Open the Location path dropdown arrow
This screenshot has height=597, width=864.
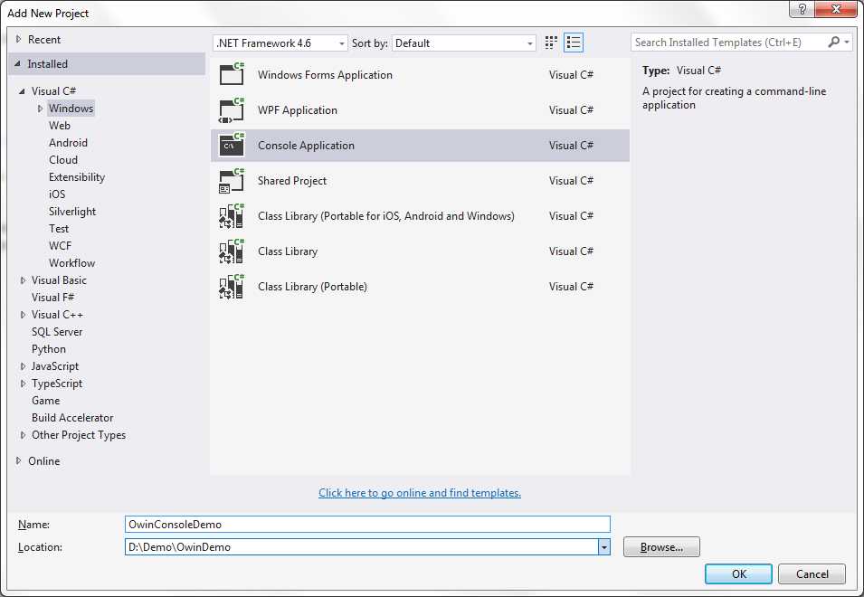point(604,547)
